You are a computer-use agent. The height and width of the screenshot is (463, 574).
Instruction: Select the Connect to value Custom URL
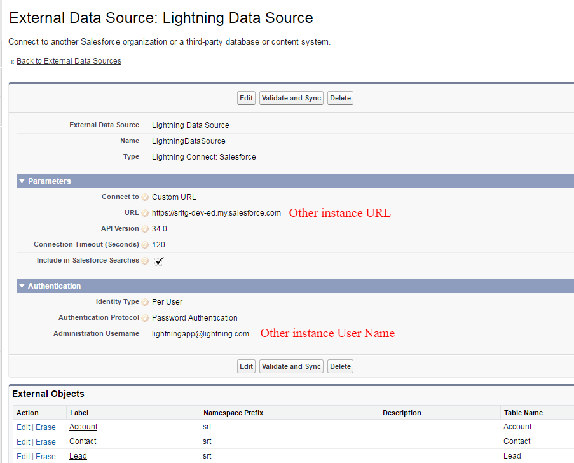click(x=174, y=197)
